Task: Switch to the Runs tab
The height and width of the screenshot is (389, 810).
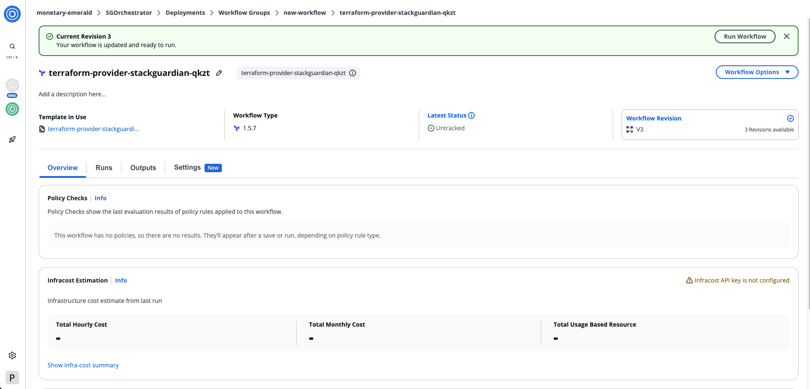Action: [104, 168]
